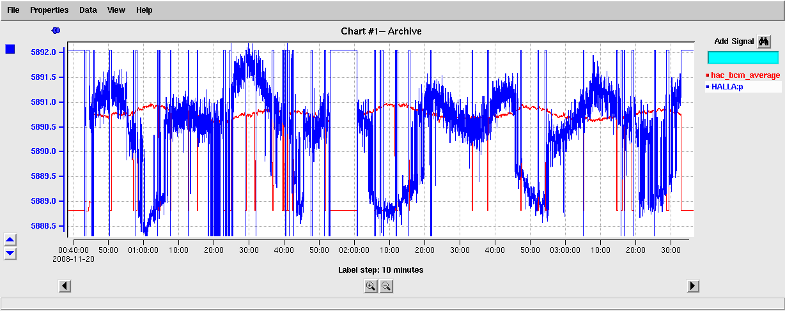Image resolution: width=785 pixels, height=311 pixels.
Task: Click the Label step: 10 minutes text
Action: tap(380, 270)
